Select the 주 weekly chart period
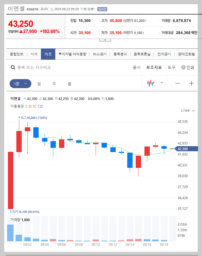 [x=54, y=83]
